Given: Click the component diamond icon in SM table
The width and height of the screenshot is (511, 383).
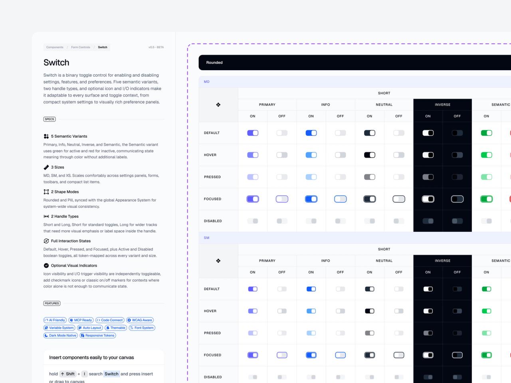Looking at the screenshot, I should point(218,261).
